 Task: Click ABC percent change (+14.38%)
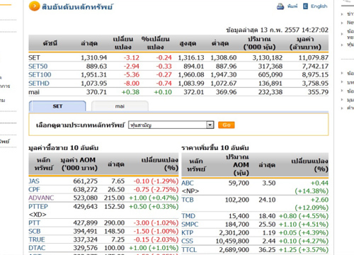312,191
